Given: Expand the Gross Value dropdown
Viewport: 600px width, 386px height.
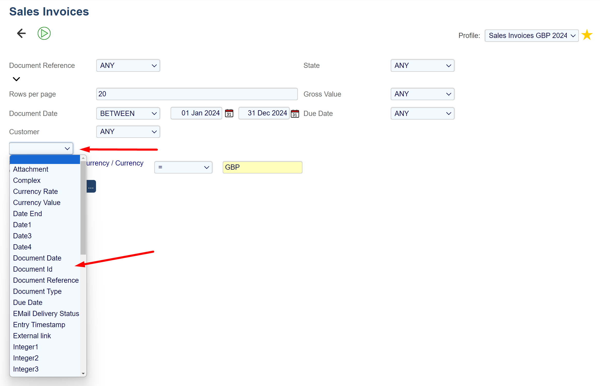Looking at the screenshot, I should click(422, 94).
